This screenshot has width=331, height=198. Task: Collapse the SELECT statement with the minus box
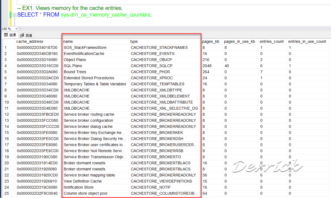pos(14,15)
